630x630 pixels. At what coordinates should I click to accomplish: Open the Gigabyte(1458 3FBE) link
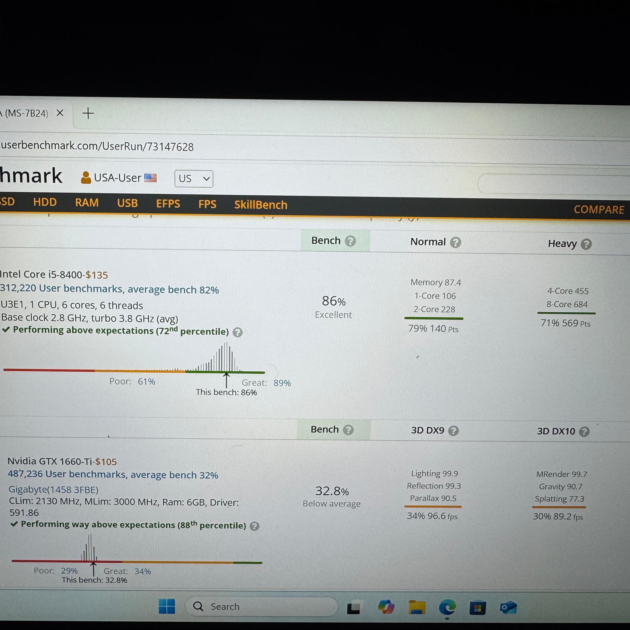tap(54, 489)
